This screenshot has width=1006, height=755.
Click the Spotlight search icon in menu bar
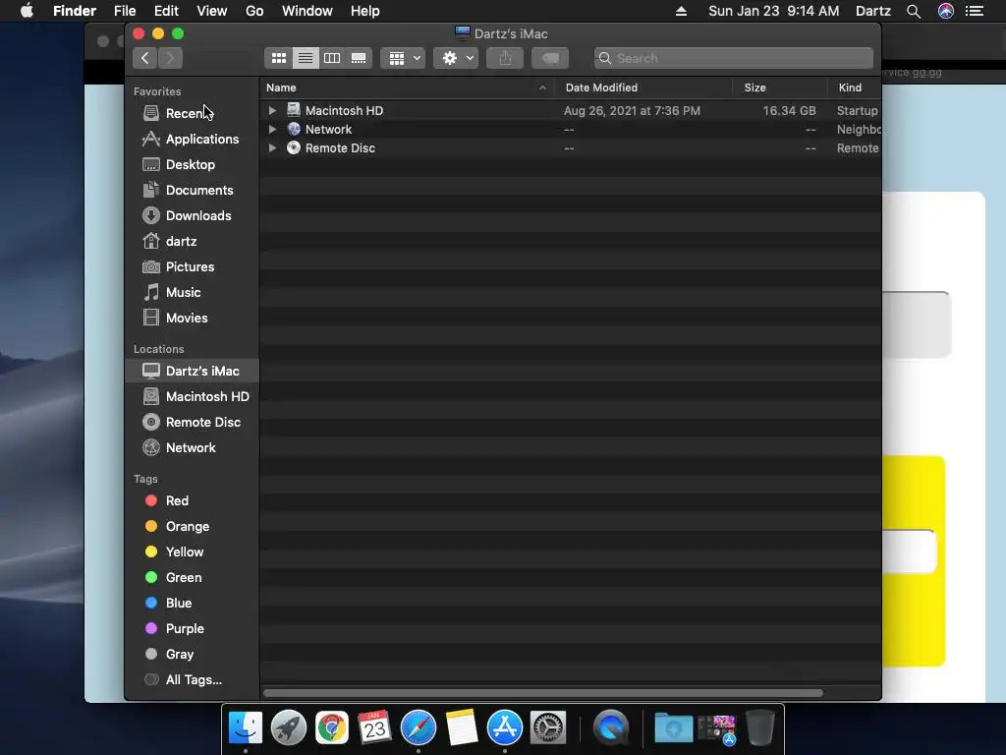[914, 11]
